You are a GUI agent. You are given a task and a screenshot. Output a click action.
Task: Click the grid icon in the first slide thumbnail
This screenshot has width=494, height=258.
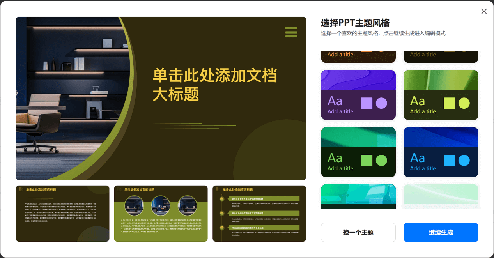tap(21, 189)
